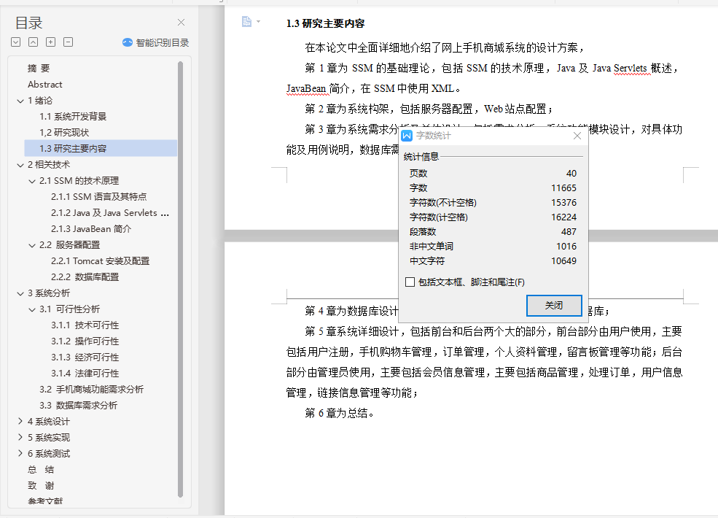The width and height of the screenshot is (718, 518).
Task: Expand the 4 系统设计 outline section
Action: (20, 421)
